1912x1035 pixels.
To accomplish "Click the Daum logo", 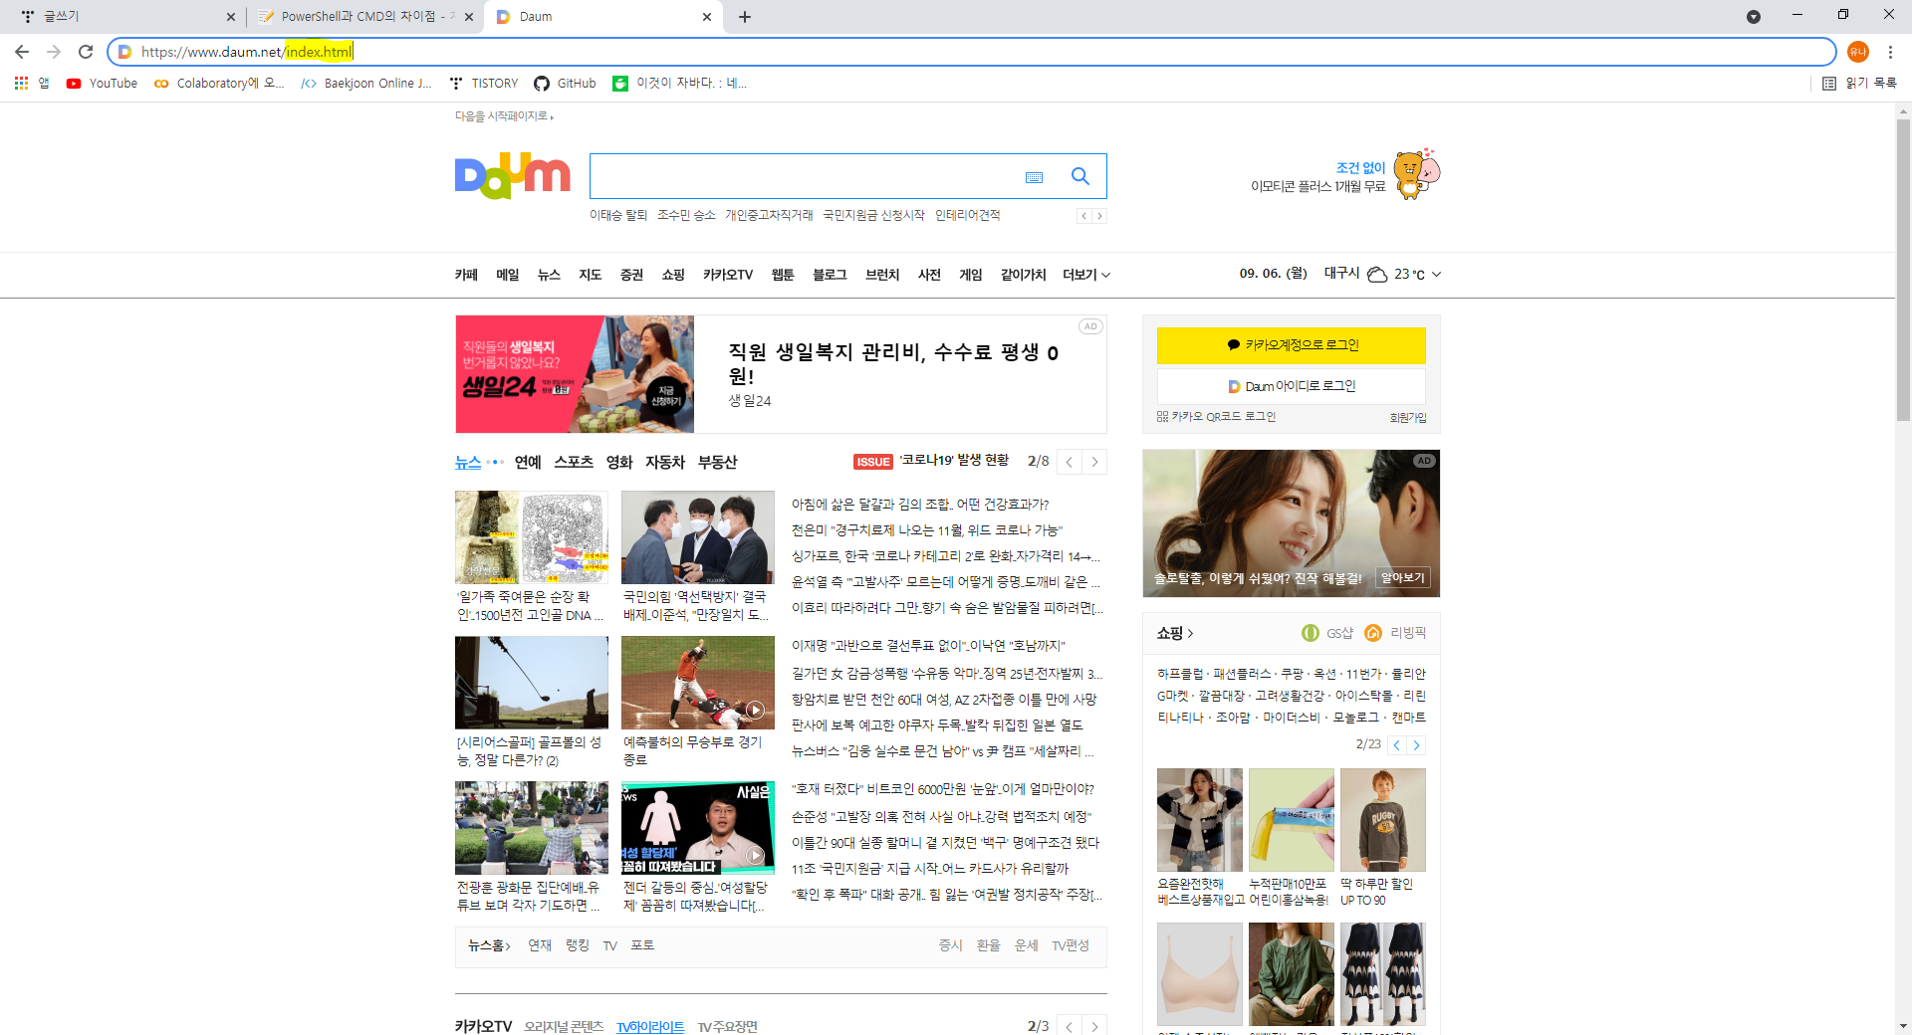I will [513, 176].
